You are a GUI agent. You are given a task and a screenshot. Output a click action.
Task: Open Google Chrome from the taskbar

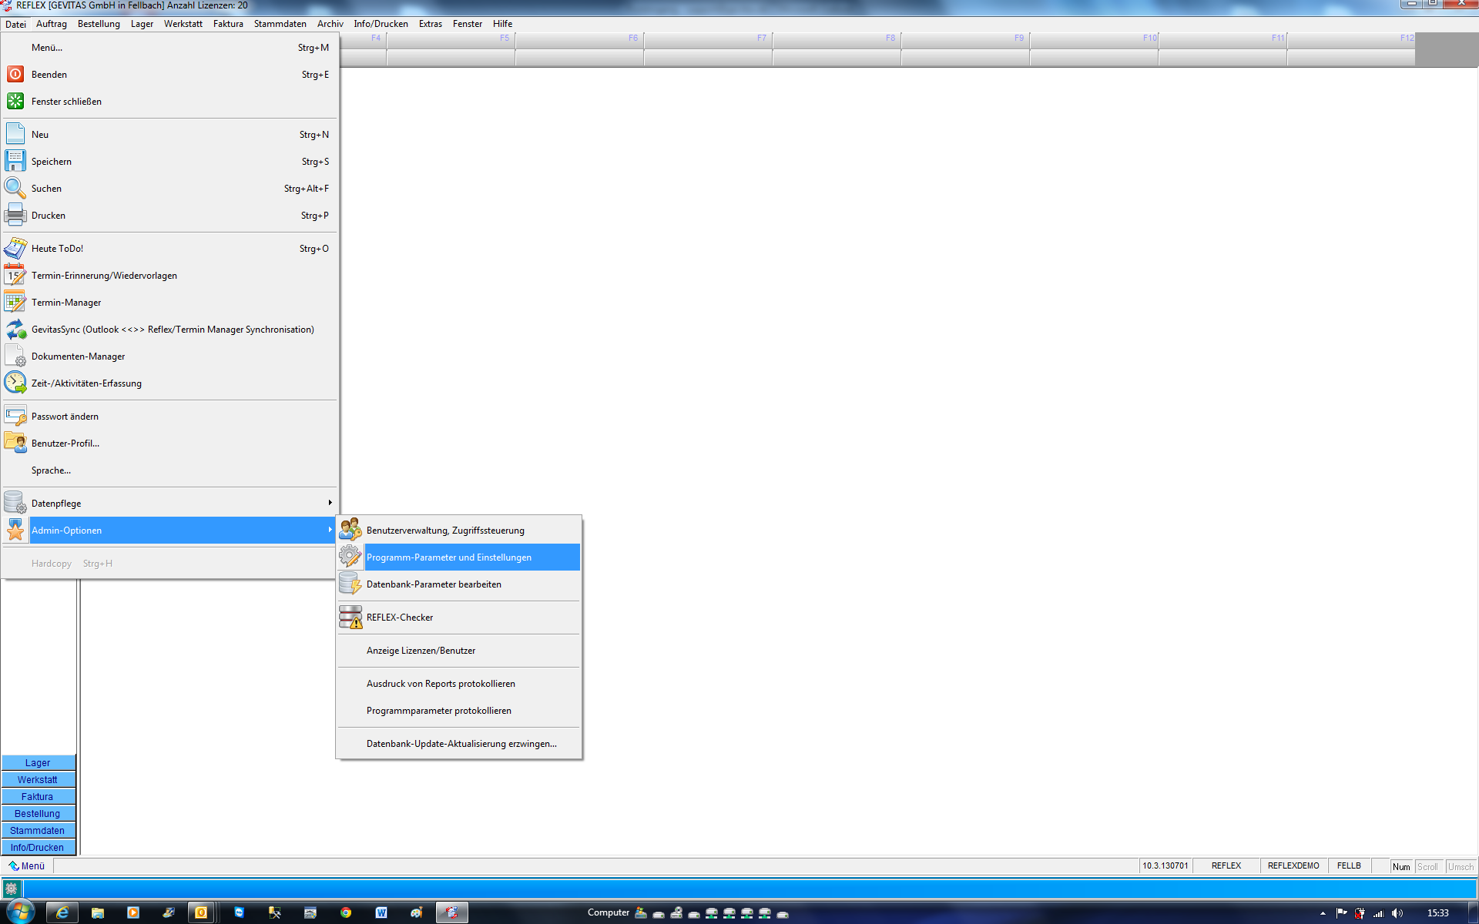click(346, 912)
